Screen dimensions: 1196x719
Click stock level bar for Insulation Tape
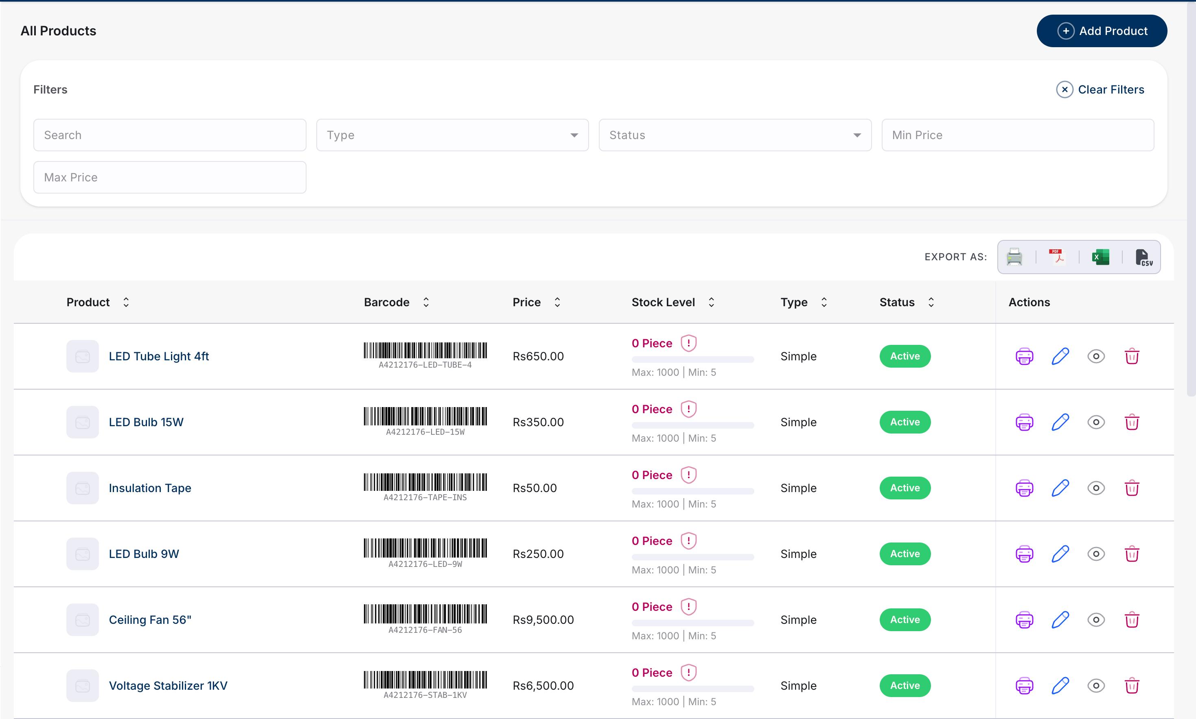click(692, 491)
